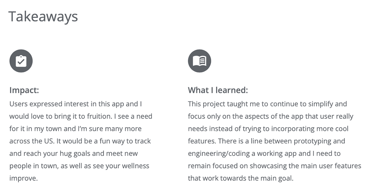Click the line beginning "across the US"

coord(80,141)
